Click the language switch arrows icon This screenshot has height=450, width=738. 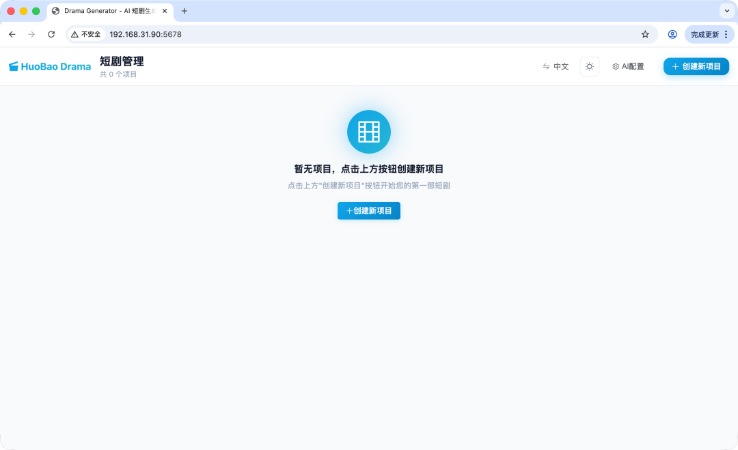click(x=545, y=66)
